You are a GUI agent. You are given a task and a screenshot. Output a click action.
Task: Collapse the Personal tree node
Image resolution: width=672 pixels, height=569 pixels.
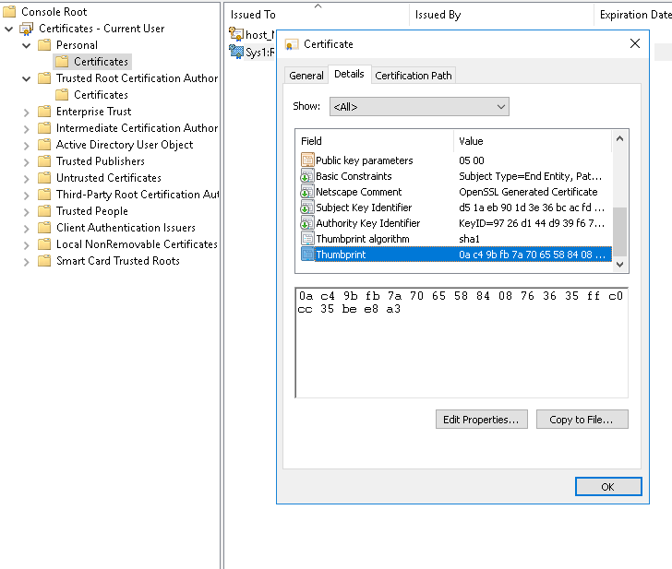[x=26, y=45]
